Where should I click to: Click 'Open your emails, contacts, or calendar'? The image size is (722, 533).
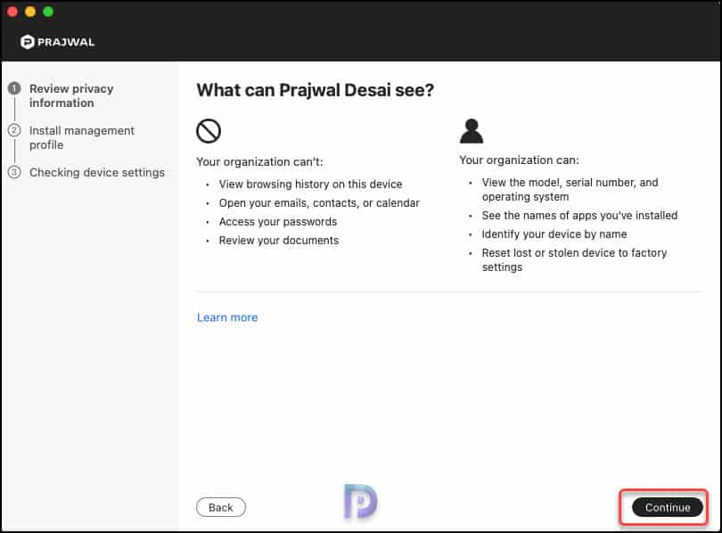(319, 203)
